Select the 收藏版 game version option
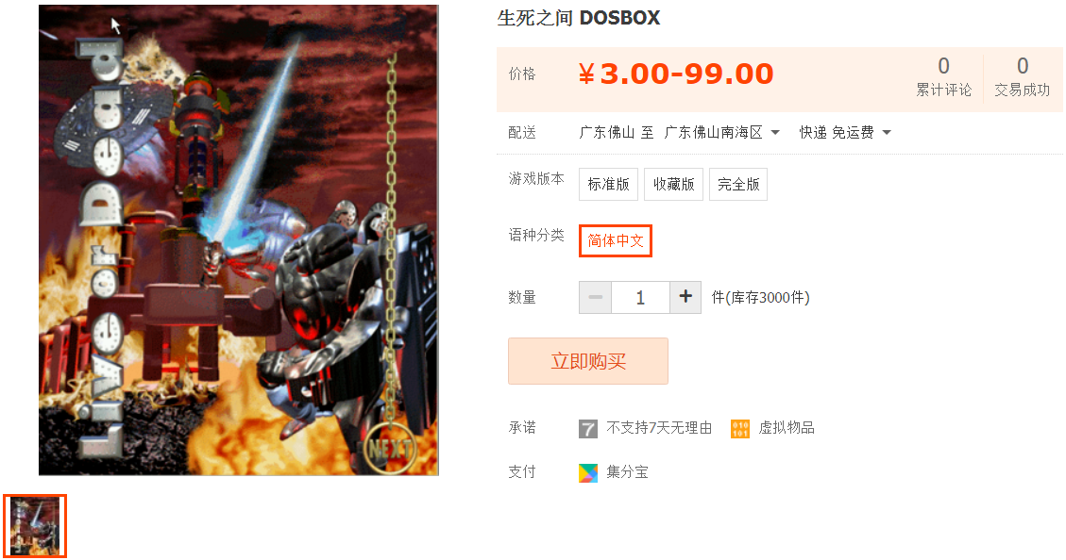 (x=674, y=184)
